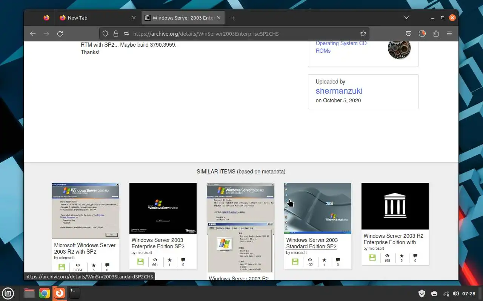The width and height of the screenshot is (483, 301).
Task: Open Windows Server 2003 R2 Enterprise Edition with
Action: 393,239
